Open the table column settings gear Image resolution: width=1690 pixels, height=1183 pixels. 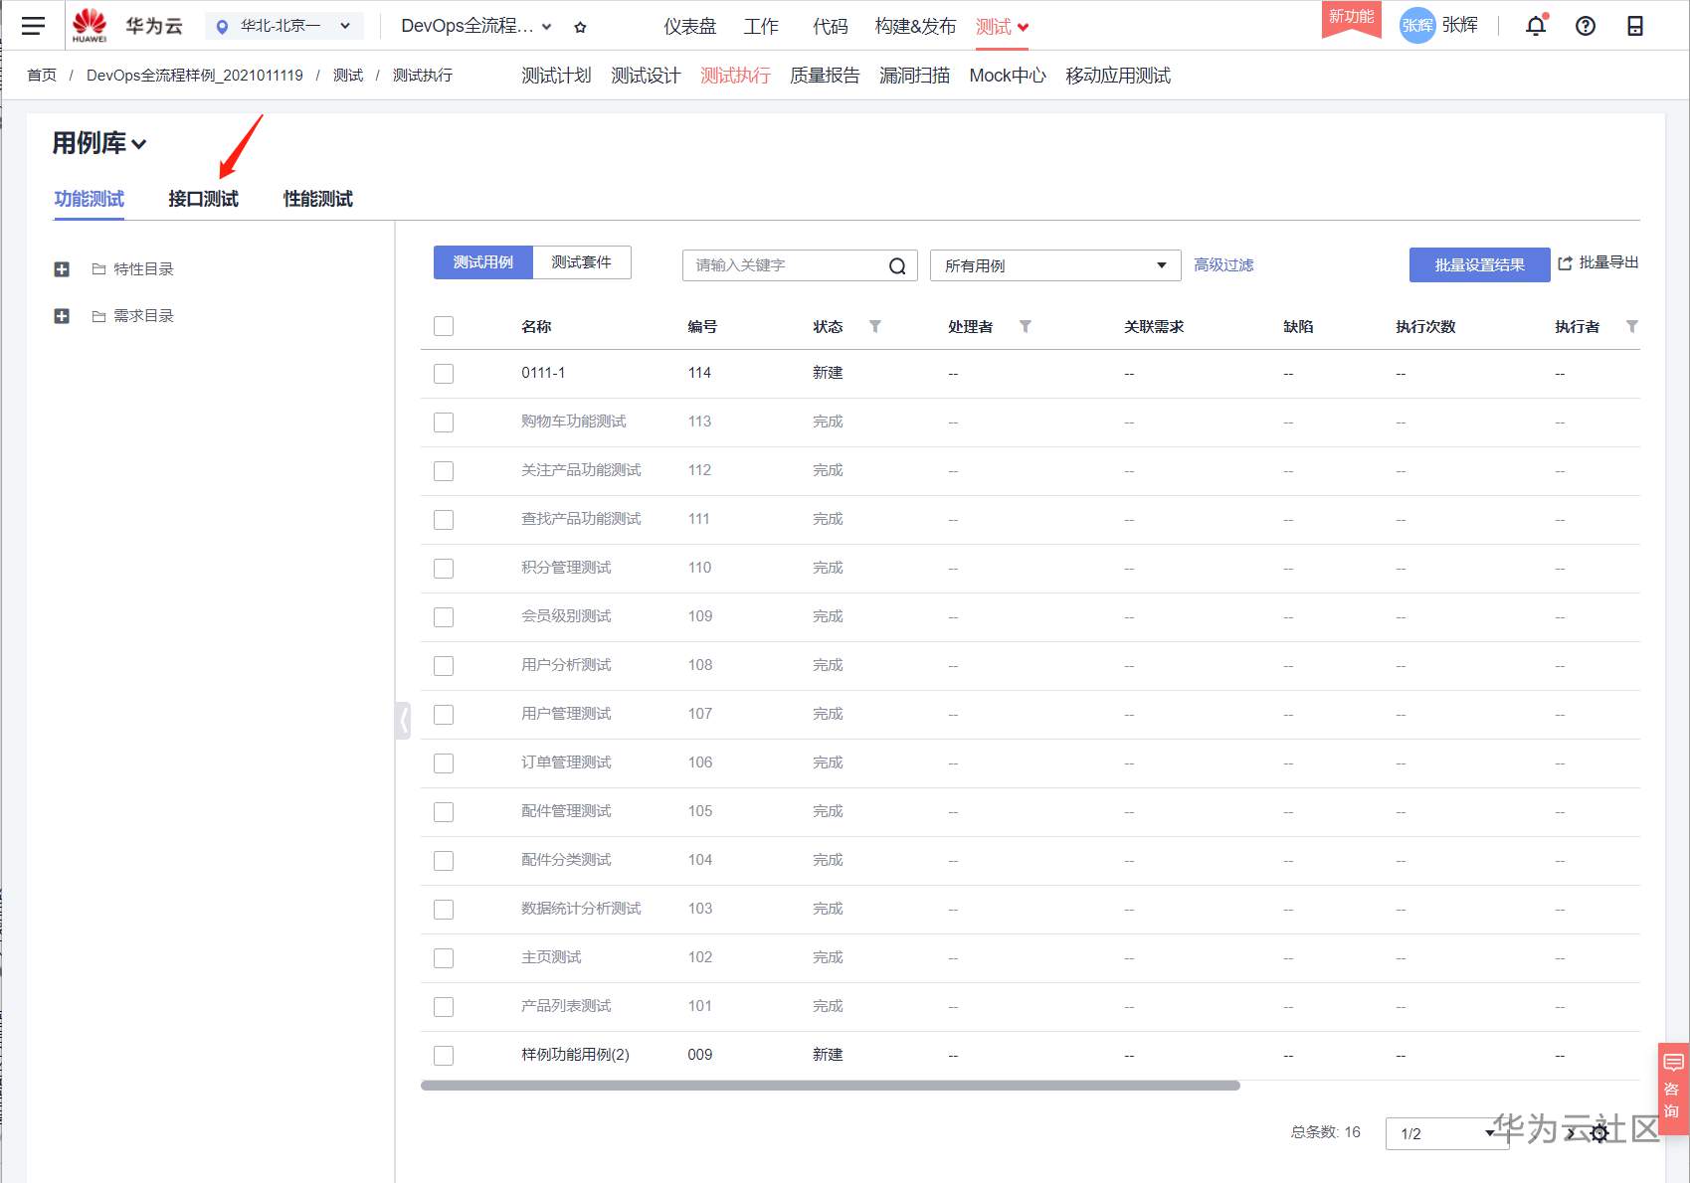(x=1599, y=1133)
